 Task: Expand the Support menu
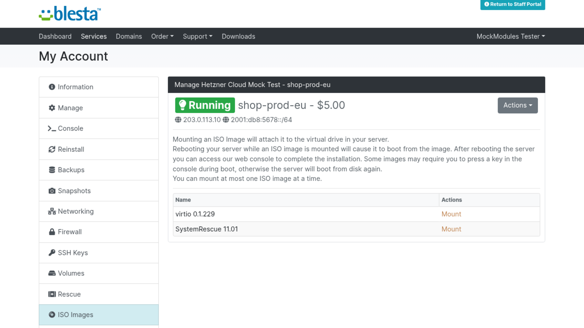point(198,36)
